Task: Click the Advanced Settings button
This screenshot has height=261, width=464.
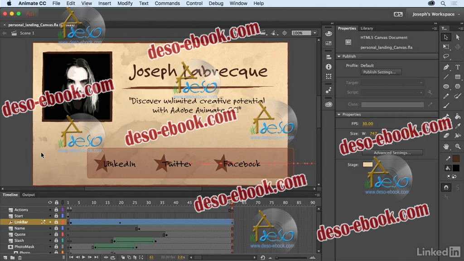Action: pyautogui.click(x=392, y=153)
